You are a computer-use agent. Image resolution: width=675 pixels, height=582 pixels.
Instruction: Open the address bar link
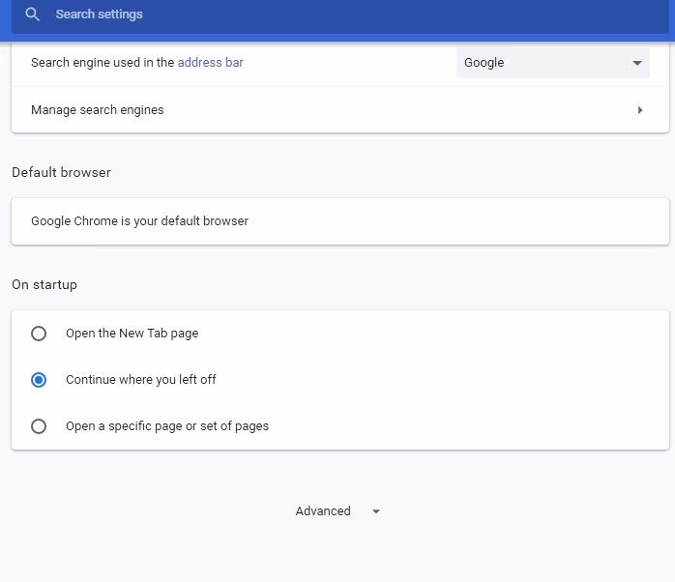point(210,63)
